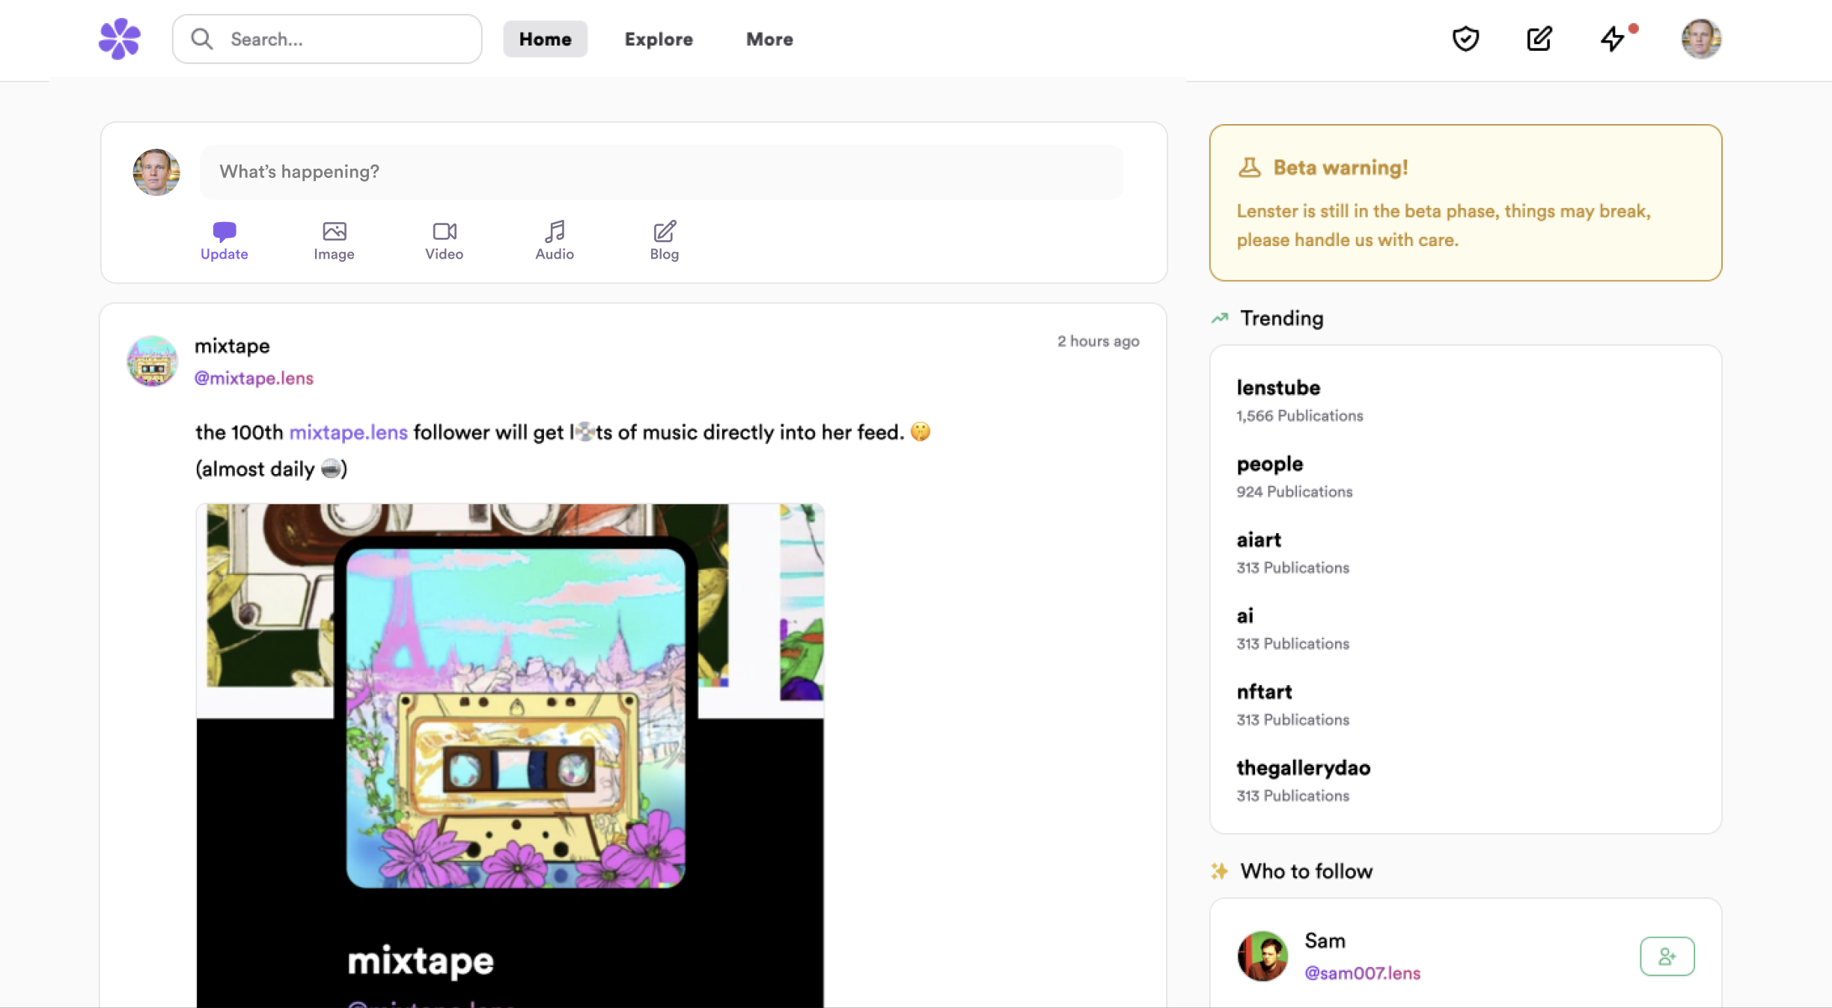Follow Sam with the add-user button
Image resolution: width=1832 pixels, height=1008 pixels.
(1667, 956)
